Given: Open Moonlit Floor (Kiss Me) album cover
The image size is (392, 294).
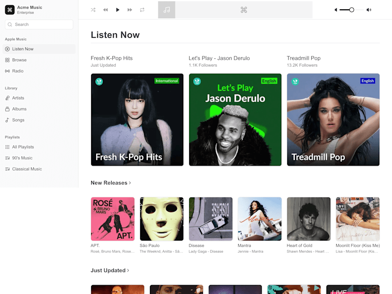Looking at the screenshot, I should (x=358, y=219).
